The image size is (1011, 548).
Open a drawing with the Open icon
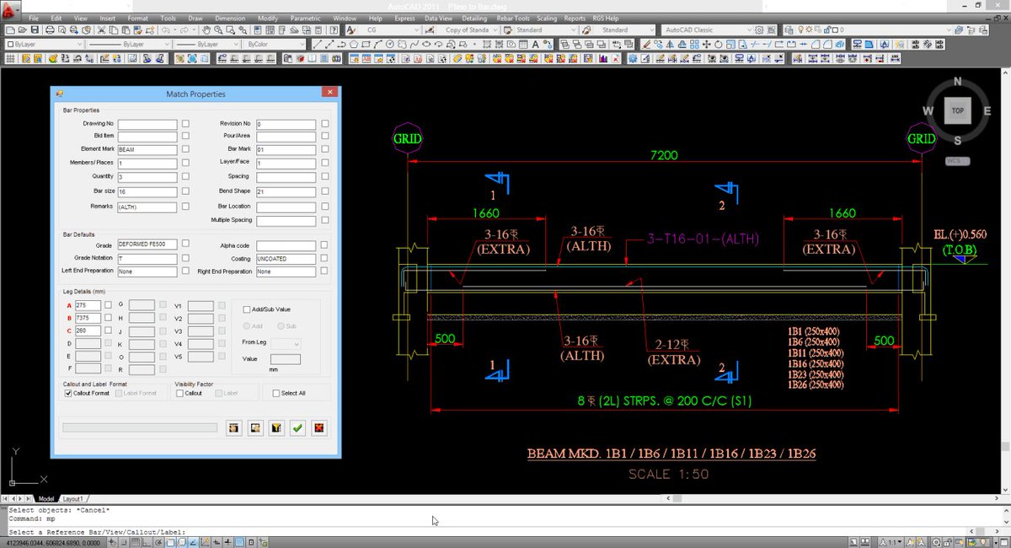[x=24, y=30]
